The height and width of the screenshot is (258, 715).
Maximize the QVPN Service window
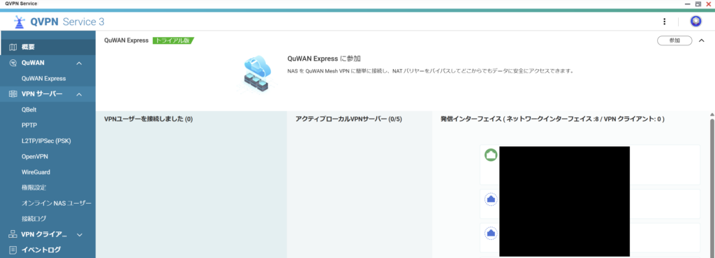click(x=698, y=3)
